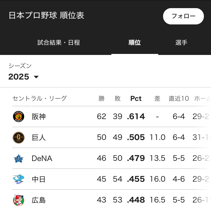Click the 差 games-behind column header

tap(157, 98)
